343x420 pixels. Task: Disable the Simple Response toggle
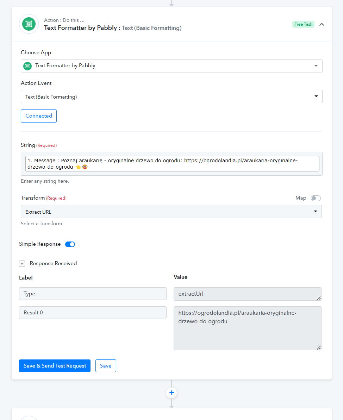point(70,244)
